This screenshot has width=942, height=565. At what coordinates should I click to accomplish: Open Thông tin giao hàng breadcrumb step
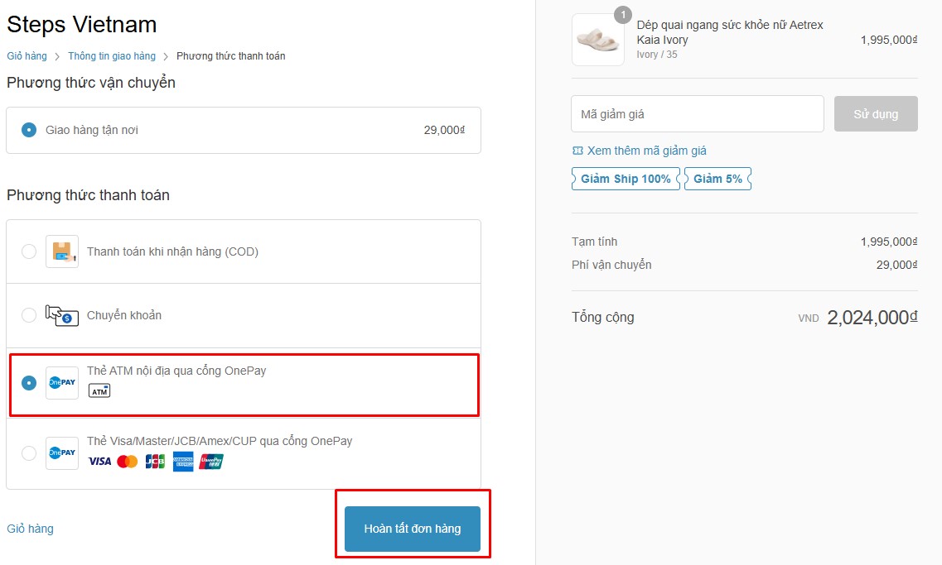click(x=112, y=56)
